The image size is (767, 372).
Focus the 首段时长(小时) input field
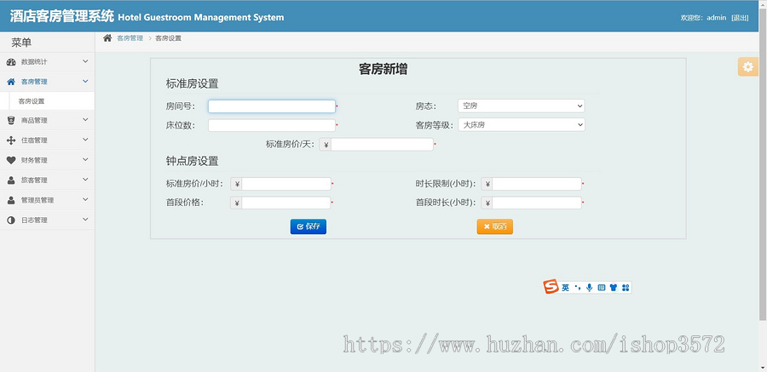(x=537, y=203)
